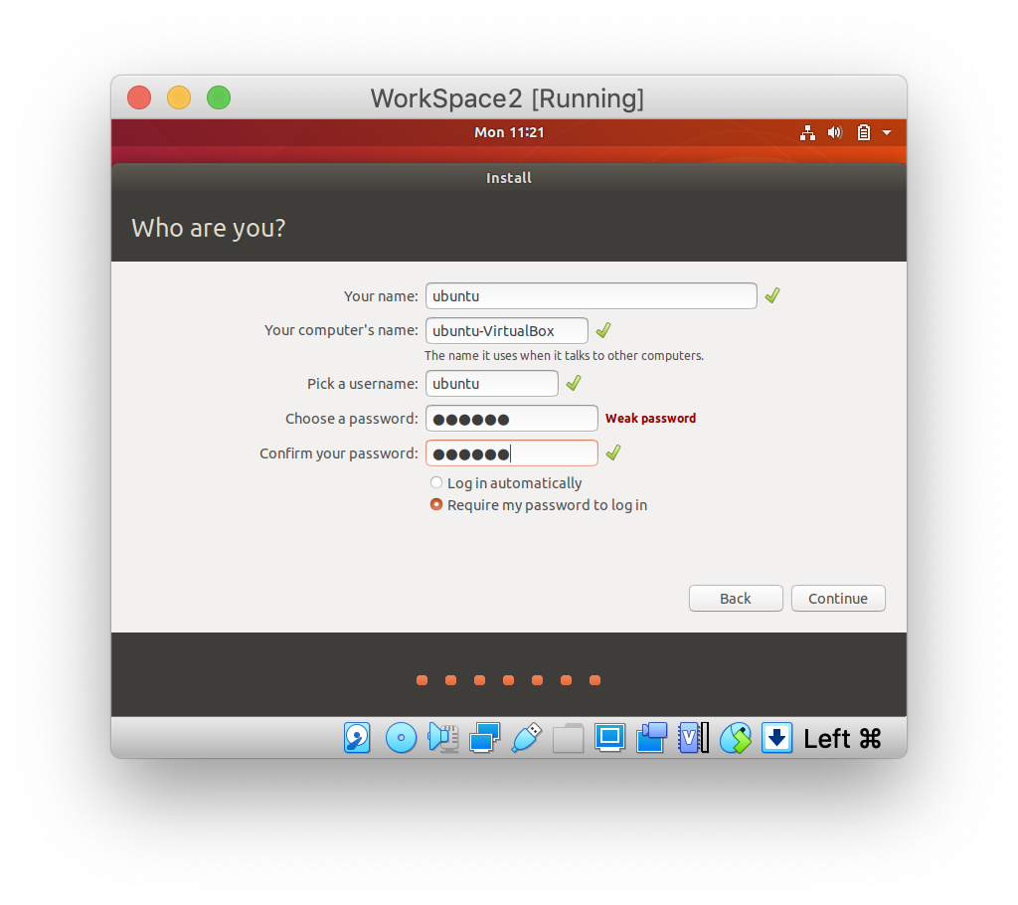Open the hard disk activity icon
The image size is (1018, 905).
(357, 737)
